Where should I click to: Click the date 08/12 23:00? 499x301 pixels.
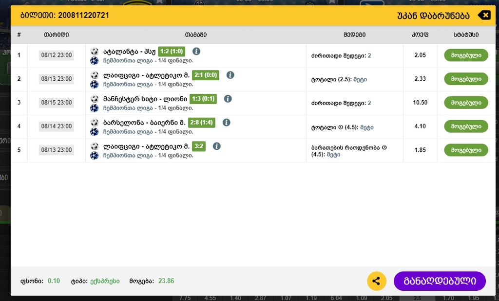57,55
